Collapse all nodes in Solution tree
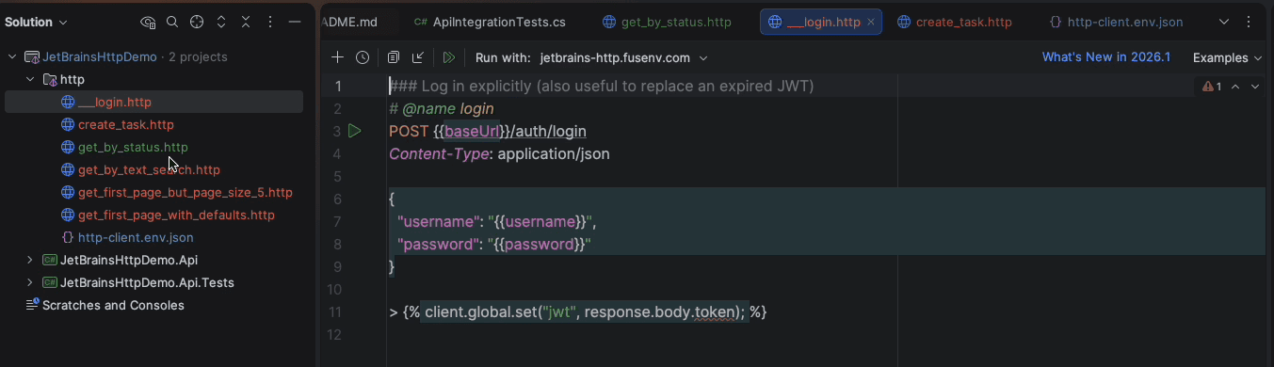The height and width of the screenshot is (367, 1274). tap(246, 22)
